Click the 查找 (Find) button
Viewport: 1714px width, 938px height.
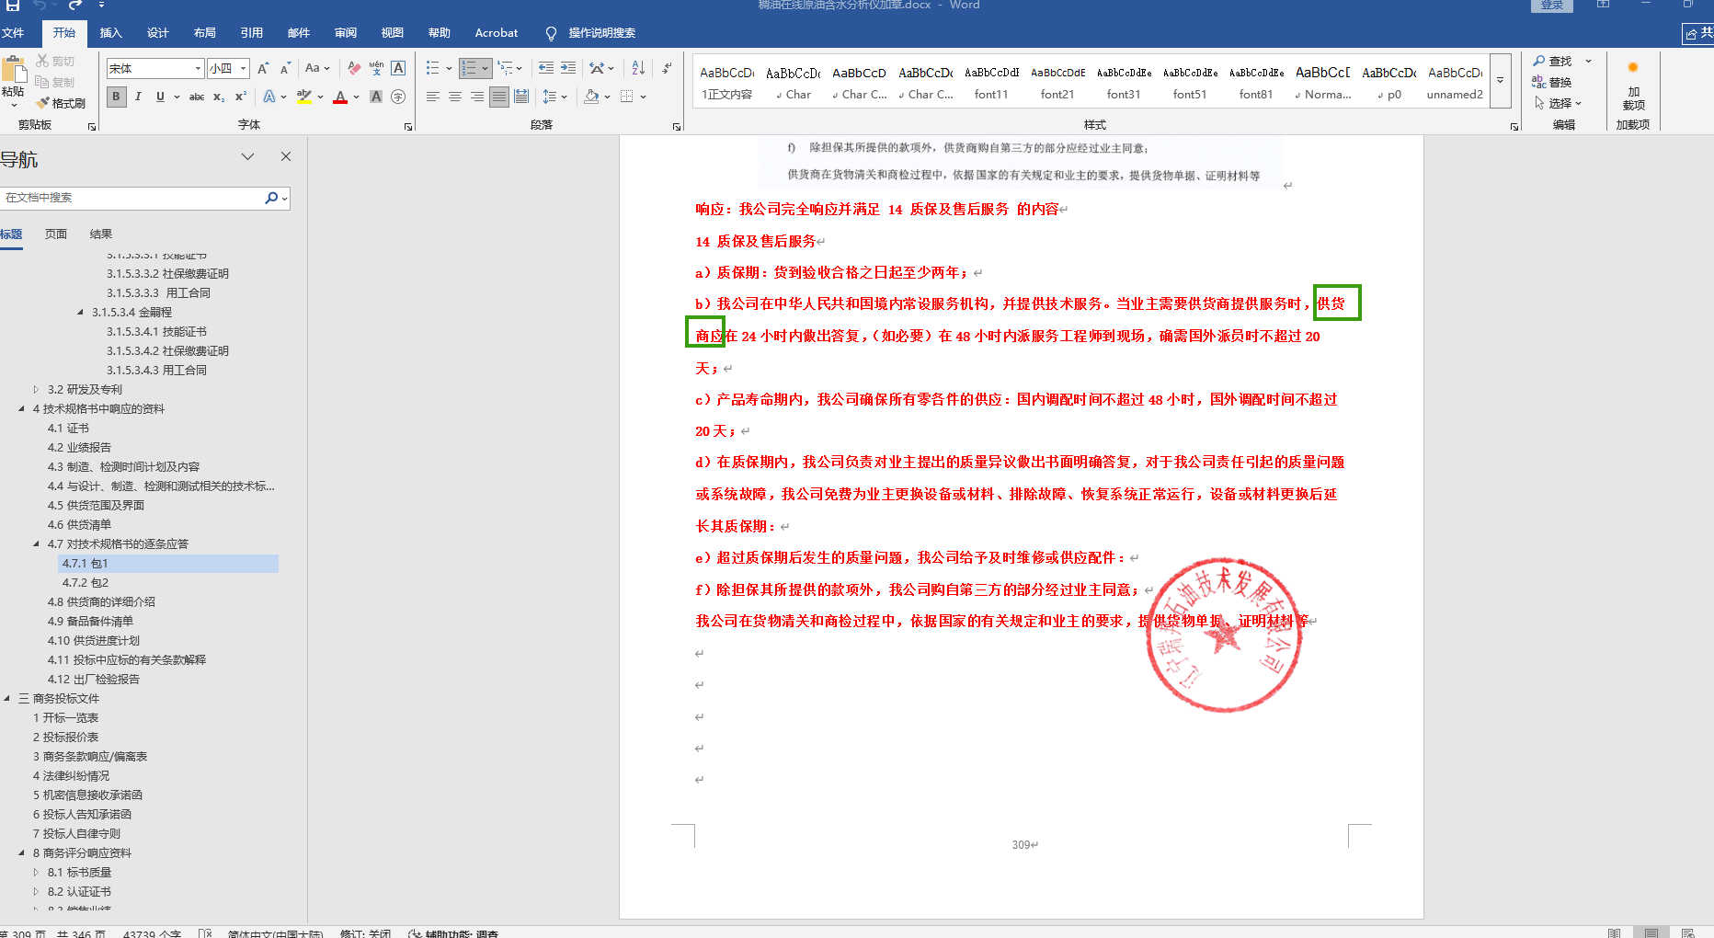tap(1553, 61)
